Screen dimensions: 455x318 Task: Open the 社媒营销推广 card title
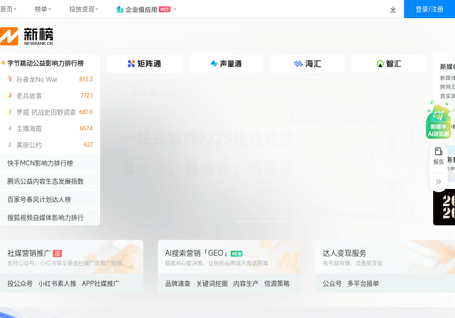tap(29, 253)
